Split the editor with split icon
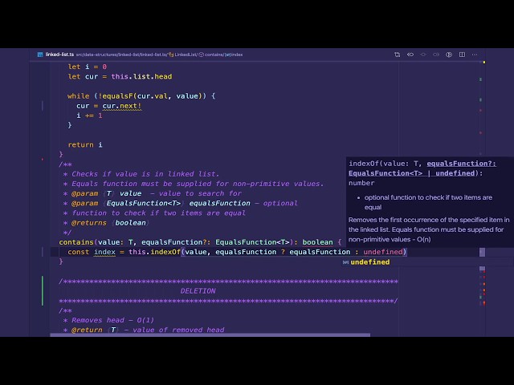The width and height of the screenshot is (514, 385). pyautogui.click(x=462, y=55)
